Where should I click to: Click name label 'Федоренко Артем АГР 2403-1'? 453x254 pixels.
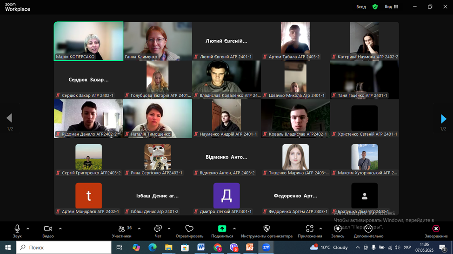point(298,211)
